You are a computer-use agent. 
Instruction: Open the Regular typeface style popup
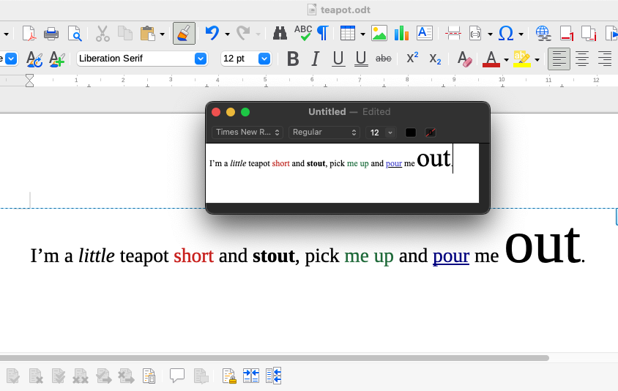coord(324,133)
